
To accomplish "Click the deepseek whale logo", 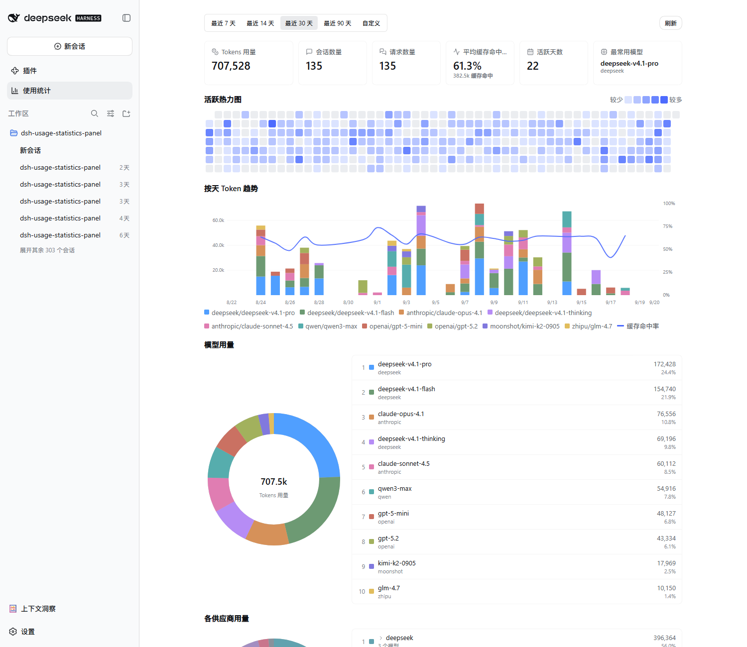I will [x=14, y=18].
